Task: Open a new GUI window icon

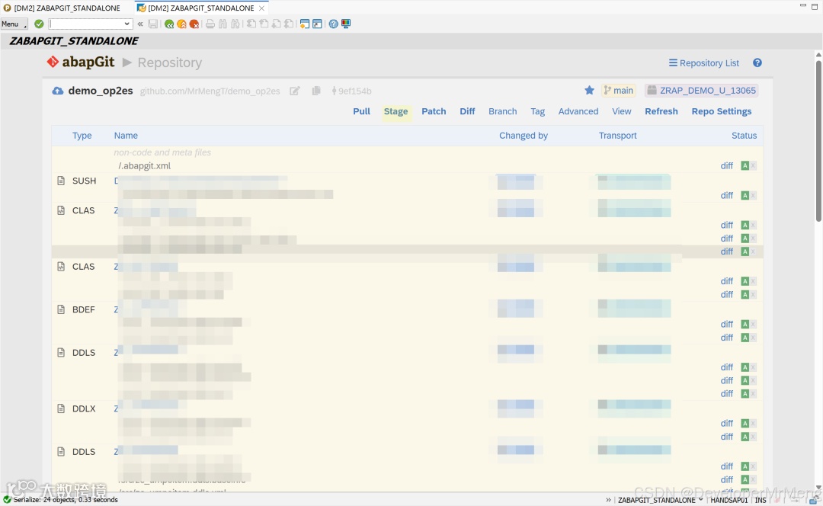Action: [304, 24]
